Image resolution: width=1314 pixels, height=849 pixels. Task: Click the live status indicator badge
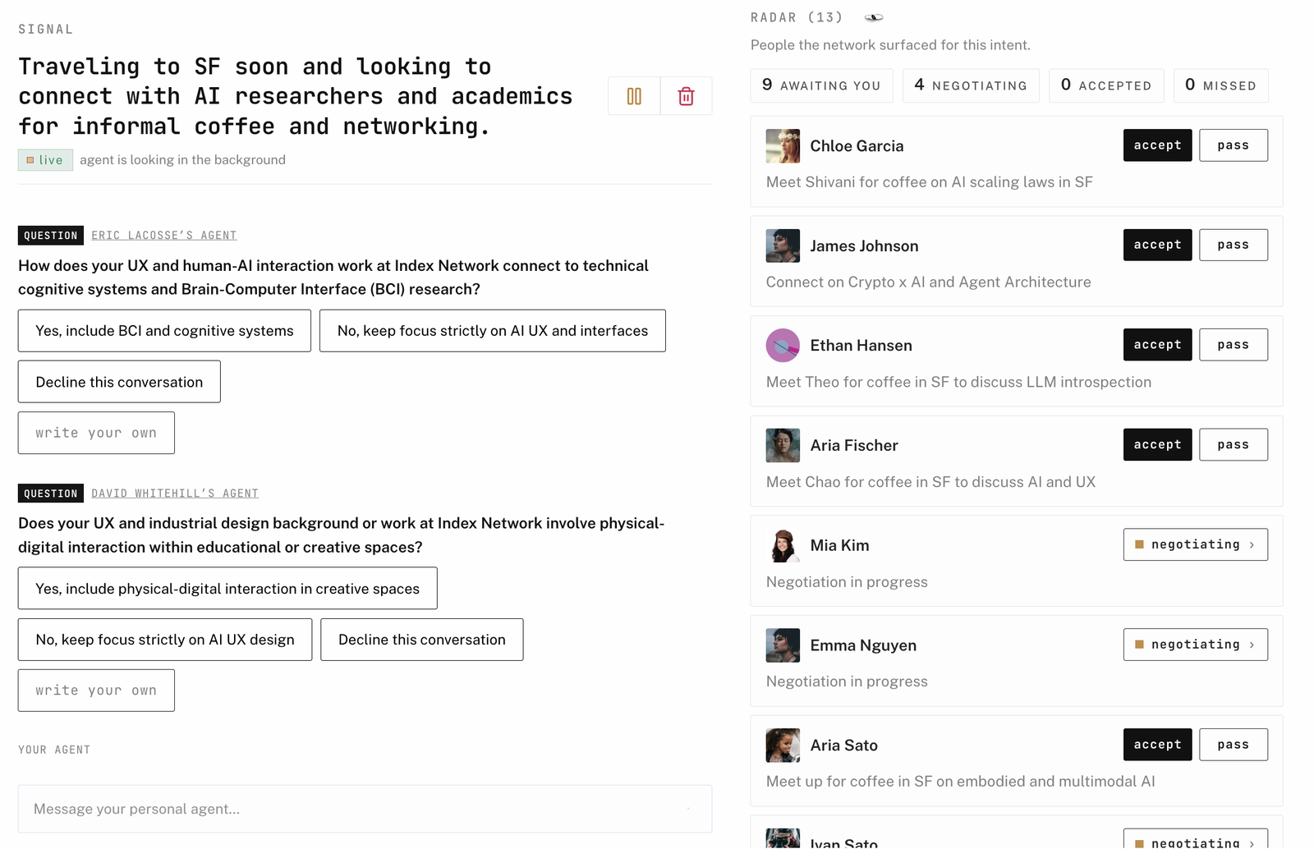coord(45,160)
